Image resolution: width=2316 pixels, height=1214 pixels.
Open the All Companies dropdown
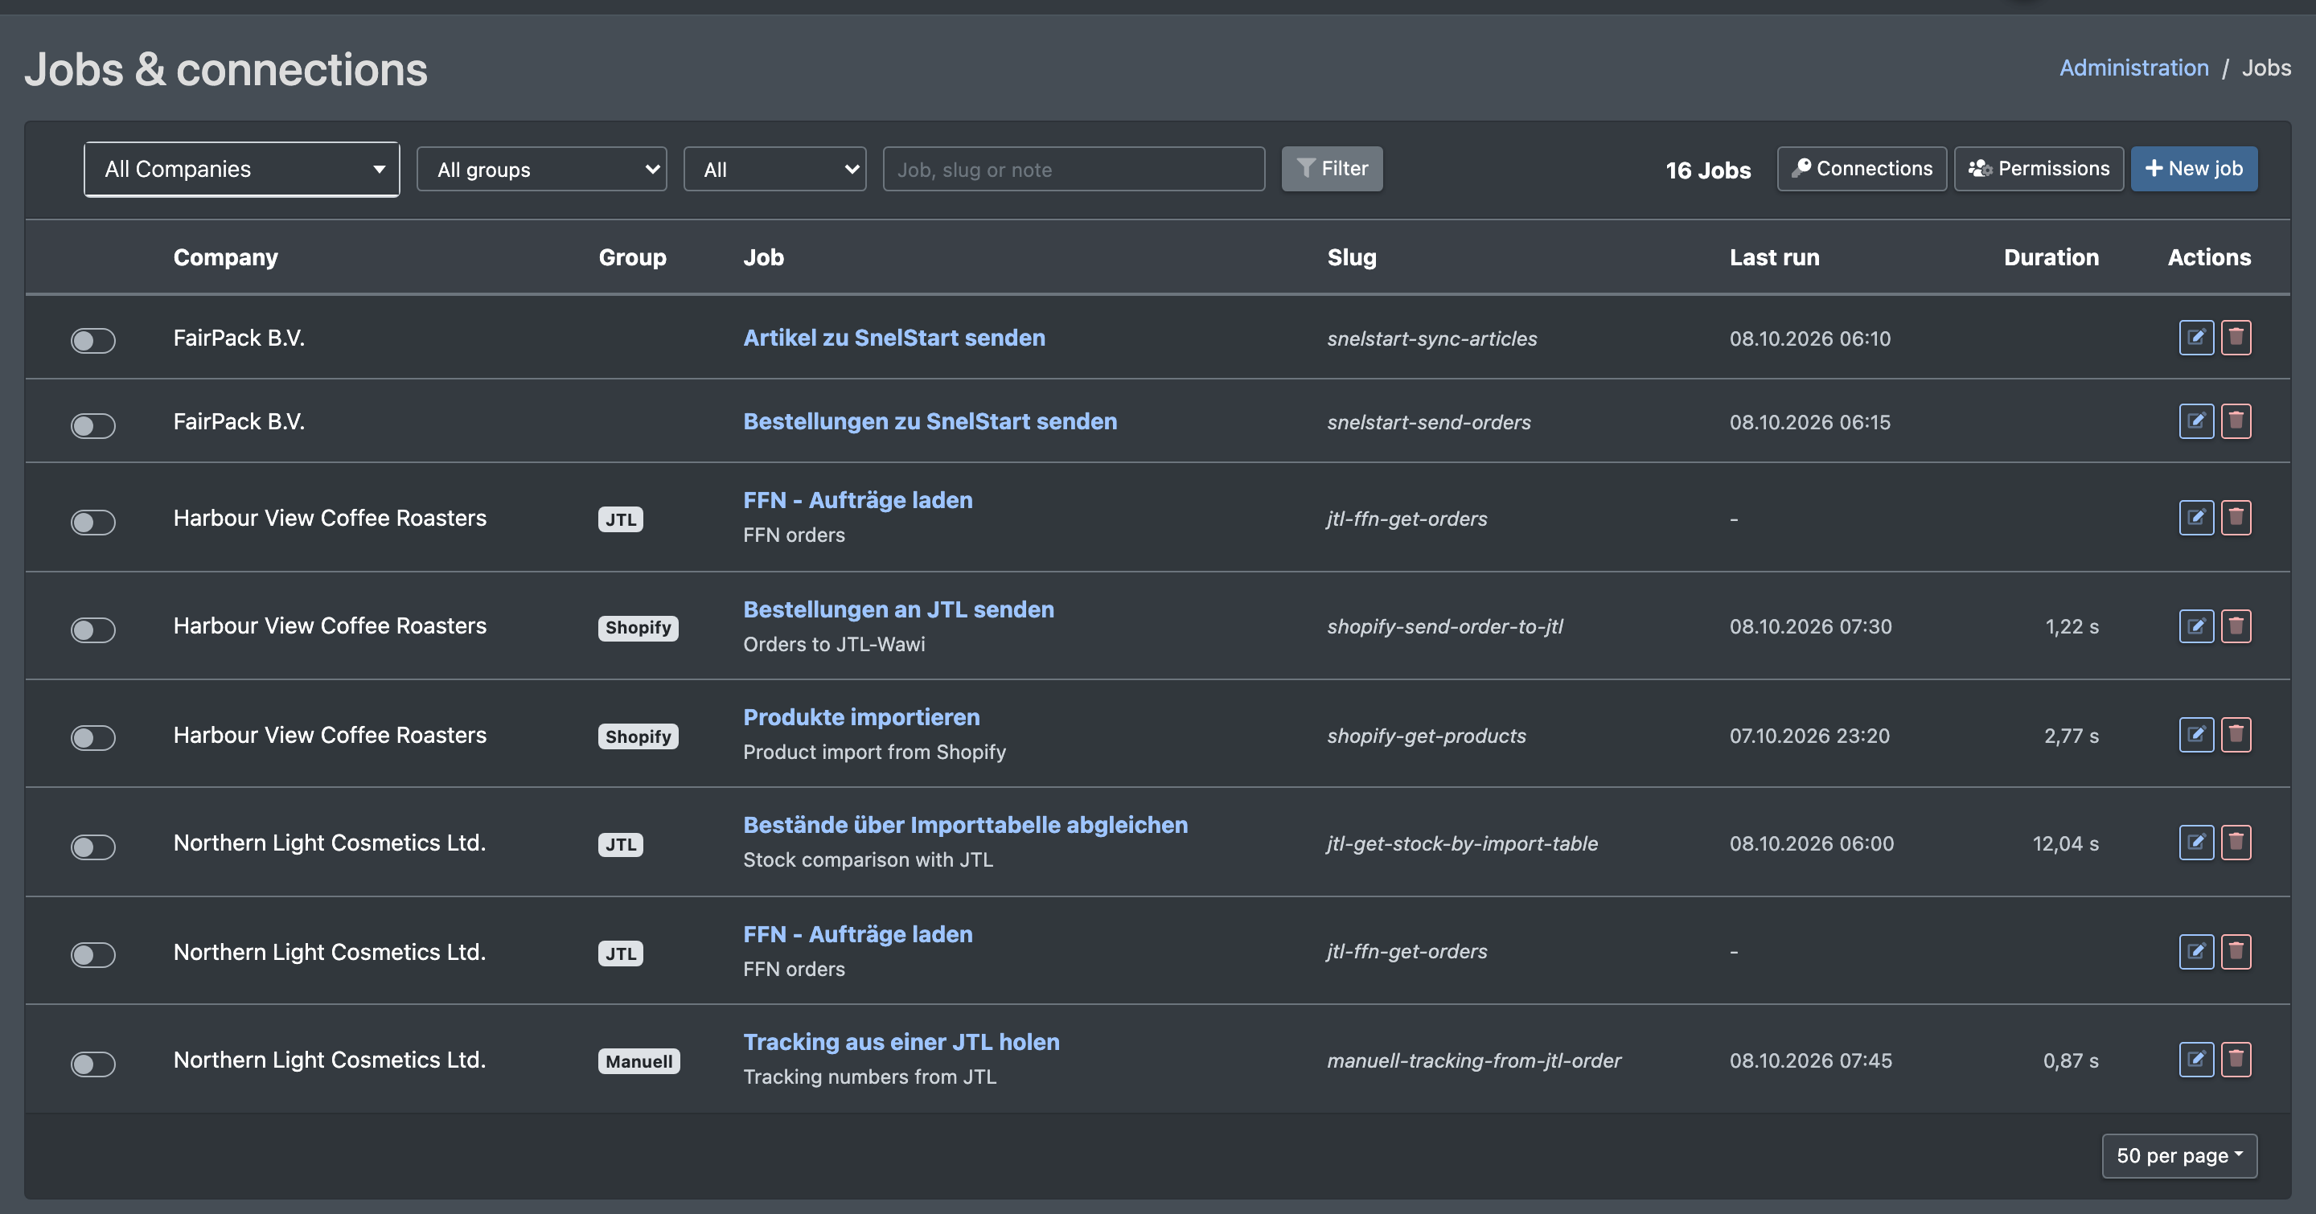tap(242, 169)
